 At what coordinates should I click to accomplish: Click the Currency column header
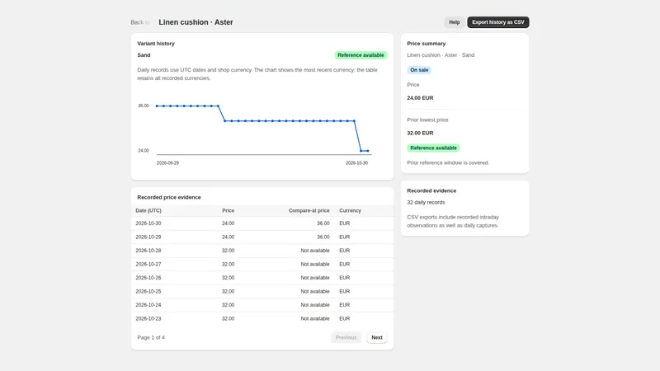[350, 210]
